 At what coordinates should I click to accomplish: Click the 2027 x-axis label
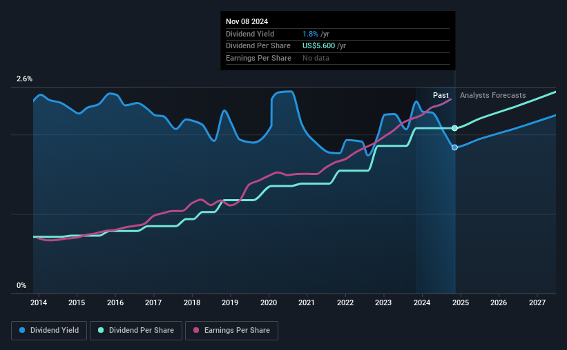coord(537,302)
